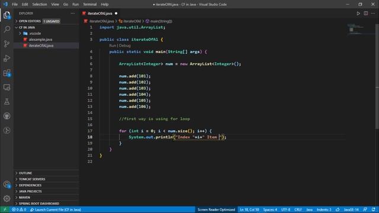Change UTF-8 file encoding
The height and width of the screenshot is (213, 379).
coord(285,209)
